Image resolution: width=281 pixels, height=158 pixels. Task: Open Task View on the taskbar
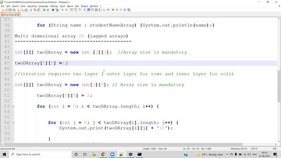(x=85, y=154)
